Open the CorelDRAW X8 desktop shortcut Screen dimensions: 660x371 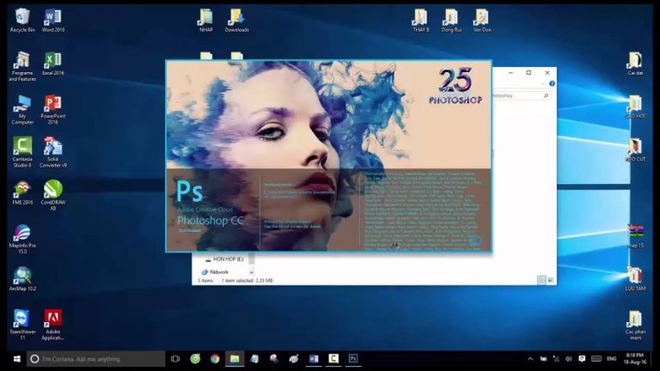tap(53, 195)
